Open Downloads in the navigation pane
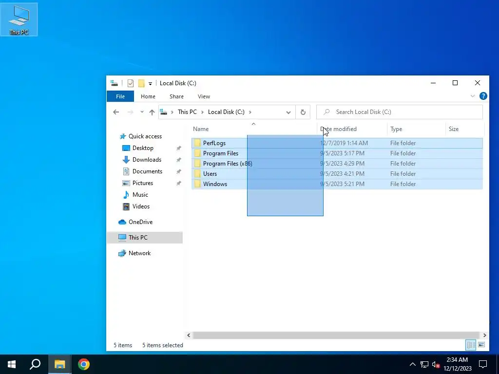The height and width of the screenshot is (374, 499). point(147,160)
